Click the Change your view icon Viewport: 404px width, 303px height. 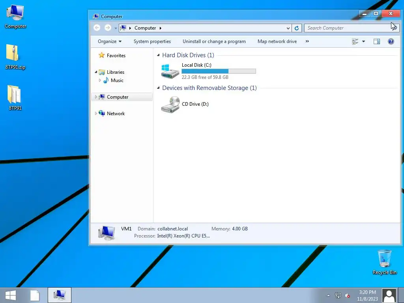click(x=355, y=41)
